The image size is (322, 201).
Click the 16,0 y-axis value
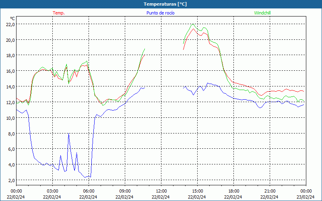pos(11,71)
